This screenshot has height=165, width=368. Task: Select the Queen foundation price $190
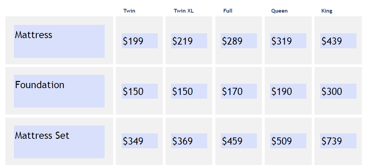click(282, 92)
